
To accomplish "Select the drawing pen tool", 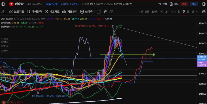I will click(3, 12).
